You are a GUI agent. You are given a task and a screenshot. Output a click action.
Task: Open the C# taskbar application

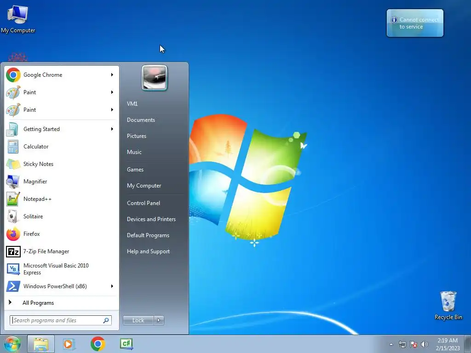126,344
